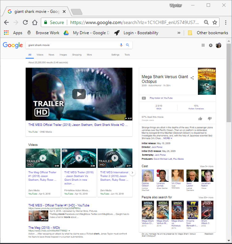Switch to the Shopping search tab
232x244 pixels.
[77, 55]
